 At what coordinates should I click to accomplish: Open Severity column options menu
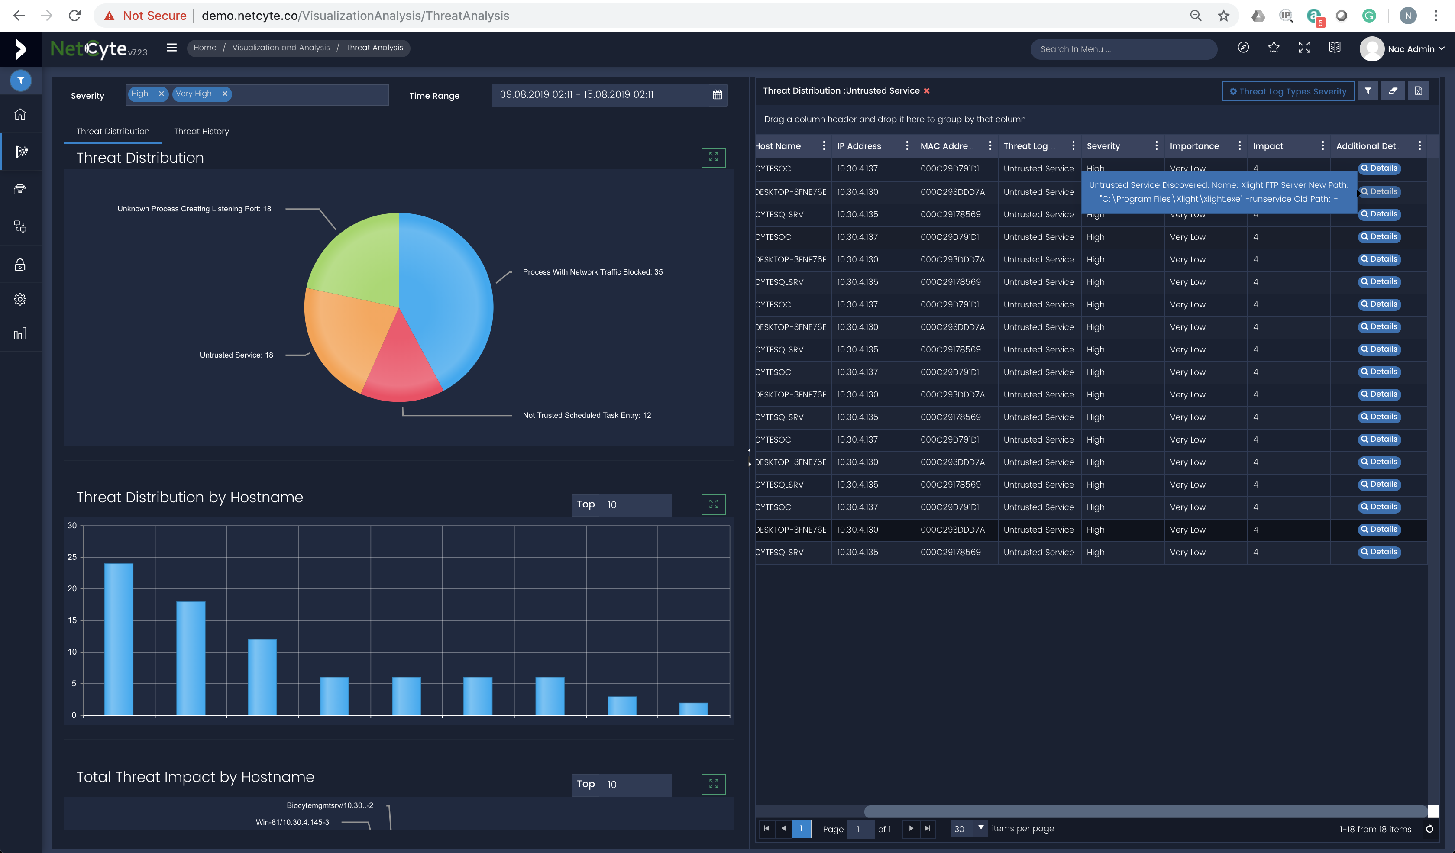pos(1156,146)
